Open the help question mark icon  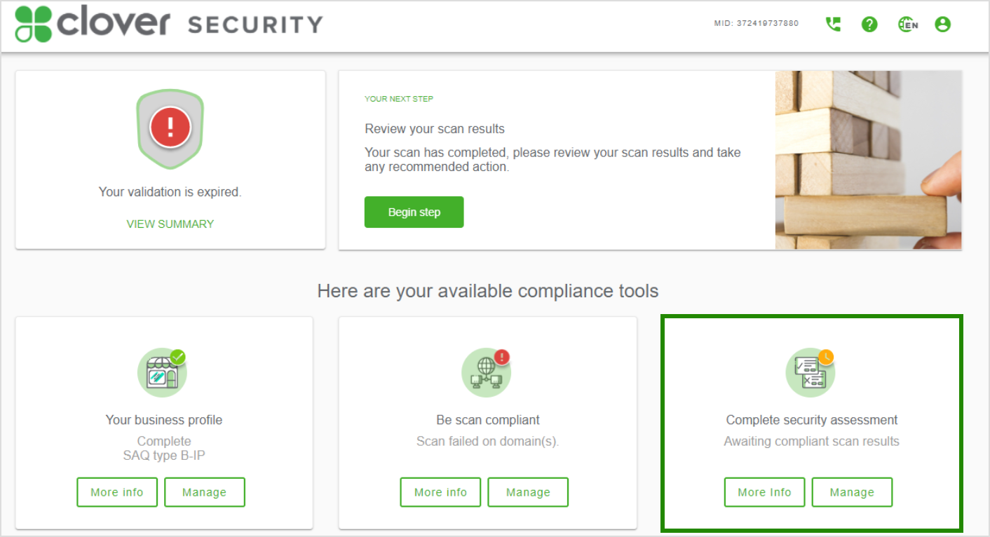pyautogui.click(x=869, y=25)
